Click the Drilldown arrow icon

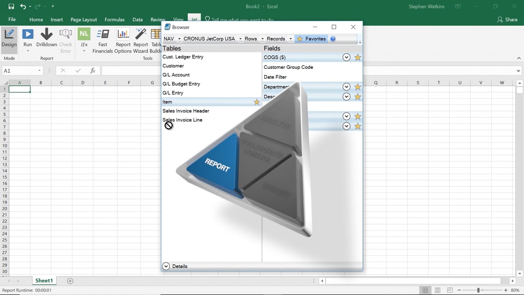(x=46, y=34)
